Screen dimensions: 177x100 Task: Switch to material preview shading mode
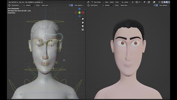coord(167,2)
